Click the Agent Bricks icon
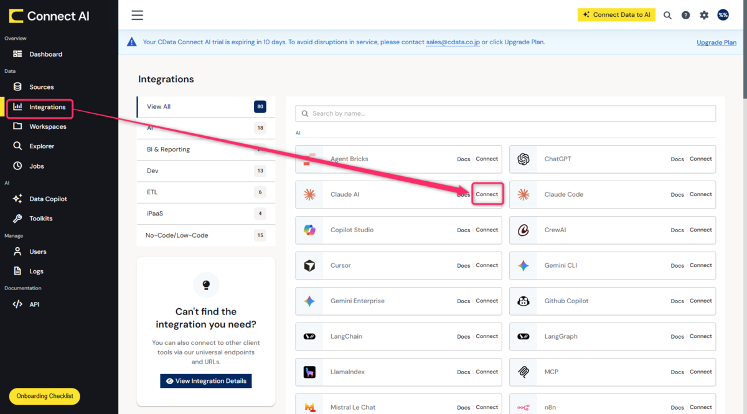The image size is (747, 414). [x=309, y=159]
